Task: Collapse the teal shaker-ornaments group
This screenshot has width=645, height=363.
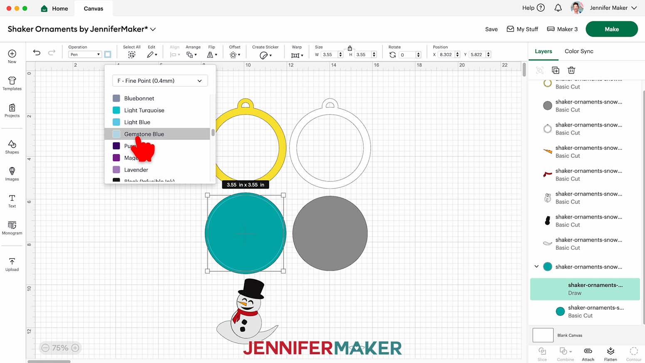Action: pos(536,266)
